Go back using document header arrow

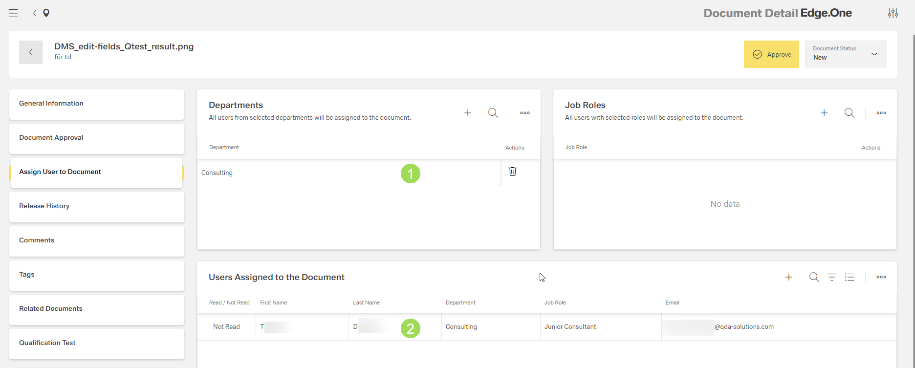click(x=31, y=52)
